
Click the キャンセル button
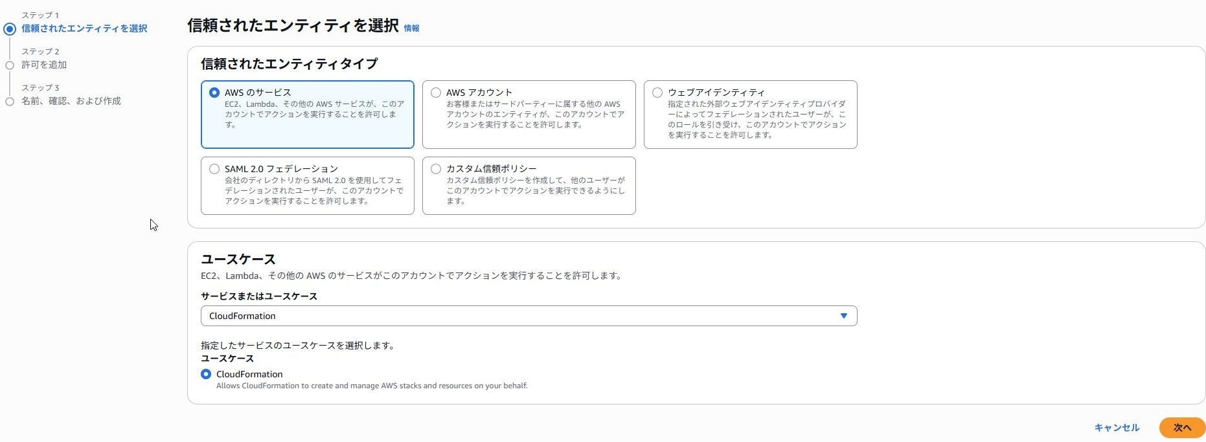[x=1117, y=428]
